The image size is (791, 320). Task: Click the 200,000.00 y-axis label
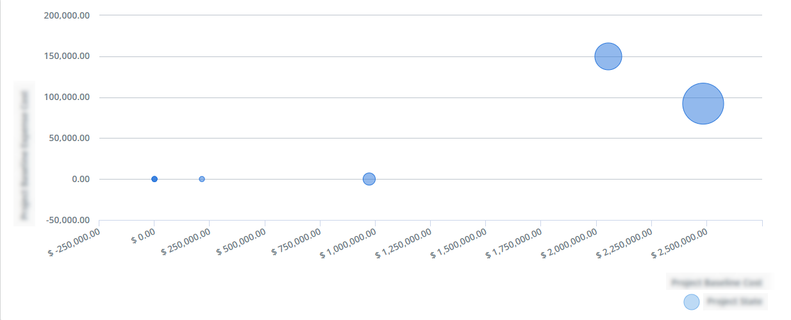point(67,15)
